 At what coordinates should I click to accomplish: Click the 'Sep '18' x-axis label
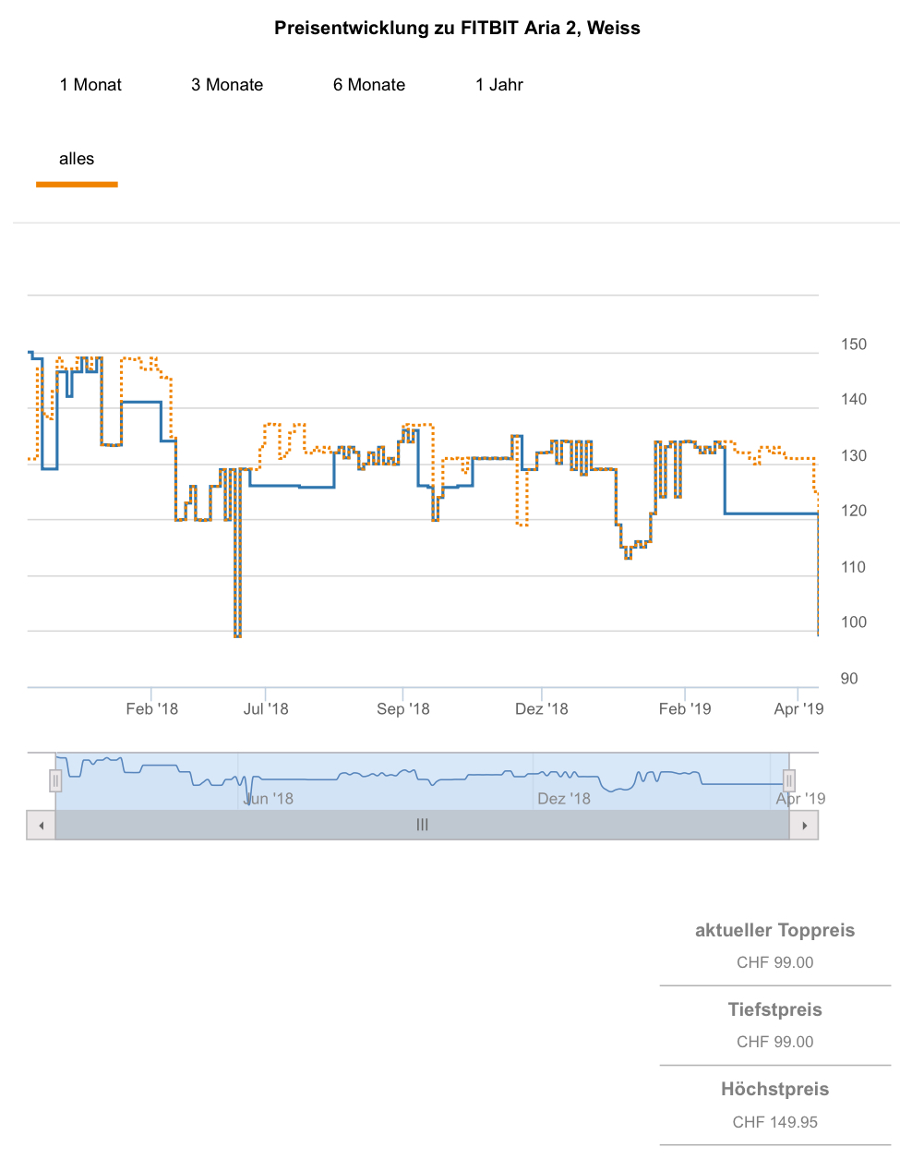(x=403, y=708)
